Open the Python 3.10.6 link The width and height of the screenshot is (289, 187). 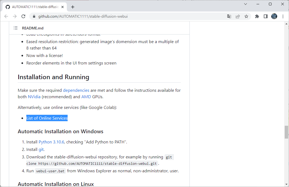click(52, 142)
